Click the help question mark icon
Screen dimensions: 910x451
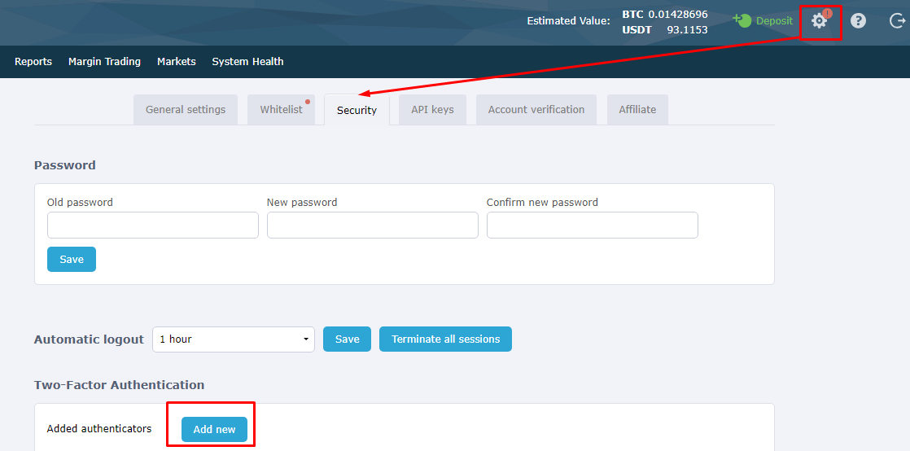(858, 21)
